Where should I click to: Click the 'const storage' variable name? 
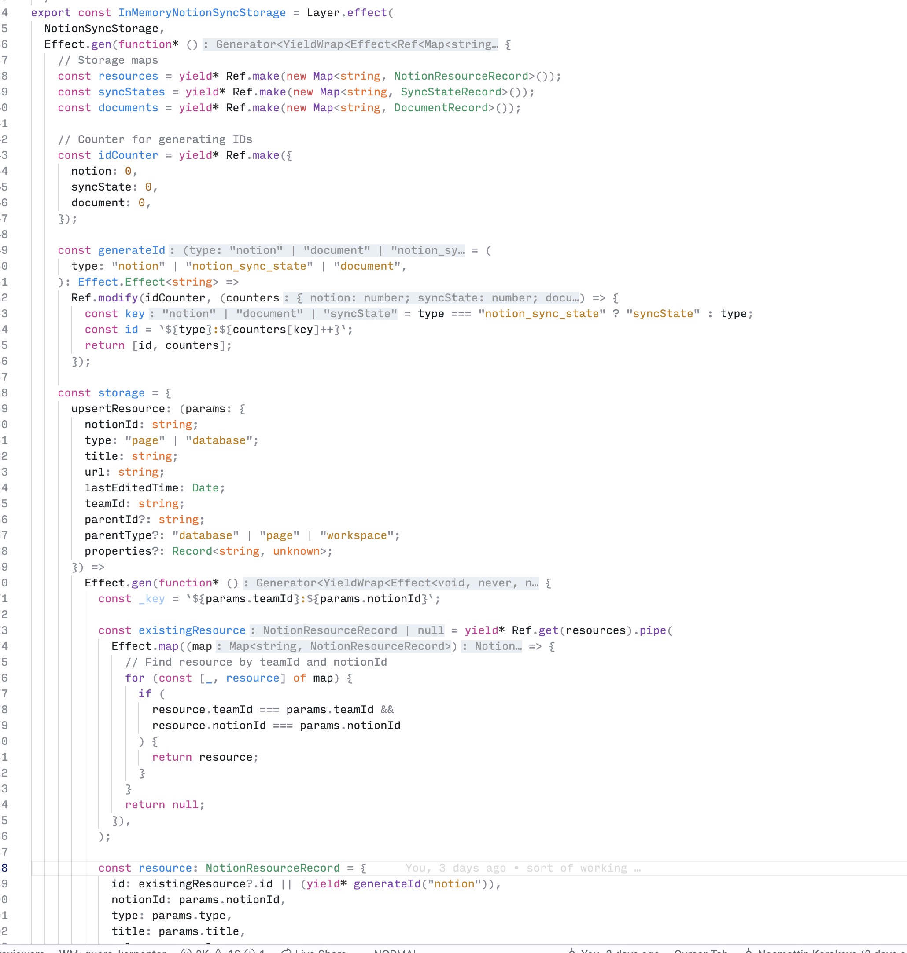click(121, 393)
